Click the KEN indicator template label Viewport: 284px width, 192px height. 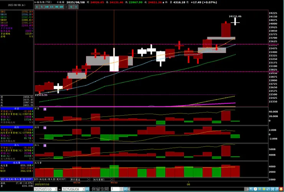(x=17, y=179)
